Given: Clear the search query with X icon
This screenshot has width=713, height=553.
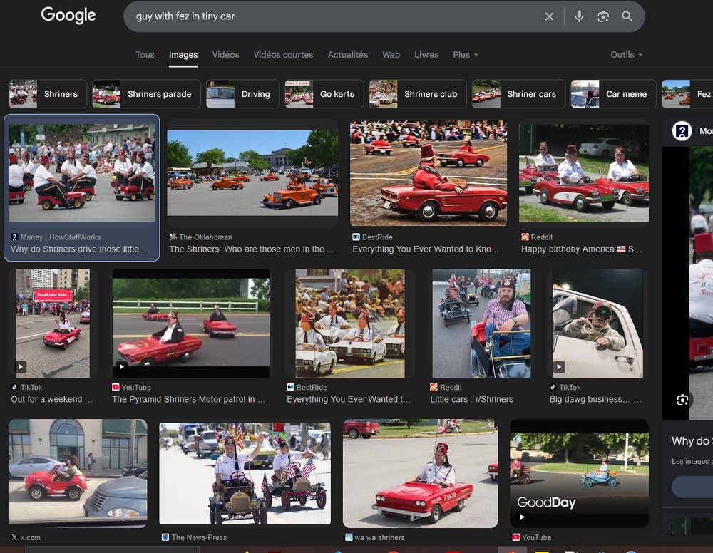Looking at the screenshot, I should (549, 16).
